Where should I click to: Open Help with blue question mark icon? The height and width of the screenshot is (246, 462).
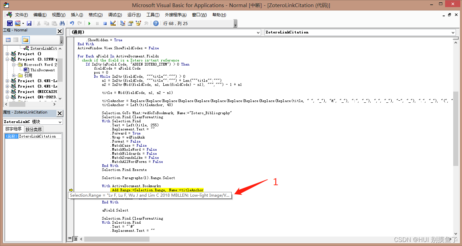pyautogui.click(x=156, y=23)
